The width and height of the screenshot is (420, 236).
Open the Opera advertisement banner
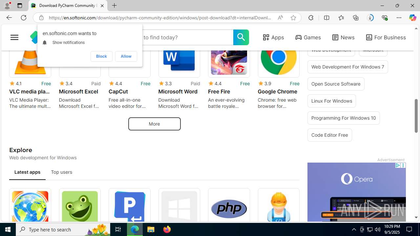(356, 192)
